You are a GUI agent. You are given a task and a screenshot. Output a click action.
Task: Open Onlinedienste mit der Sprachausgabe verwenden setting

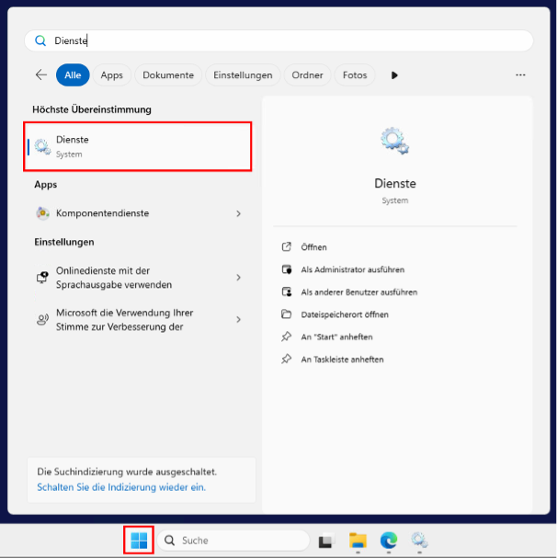[138, 278]
